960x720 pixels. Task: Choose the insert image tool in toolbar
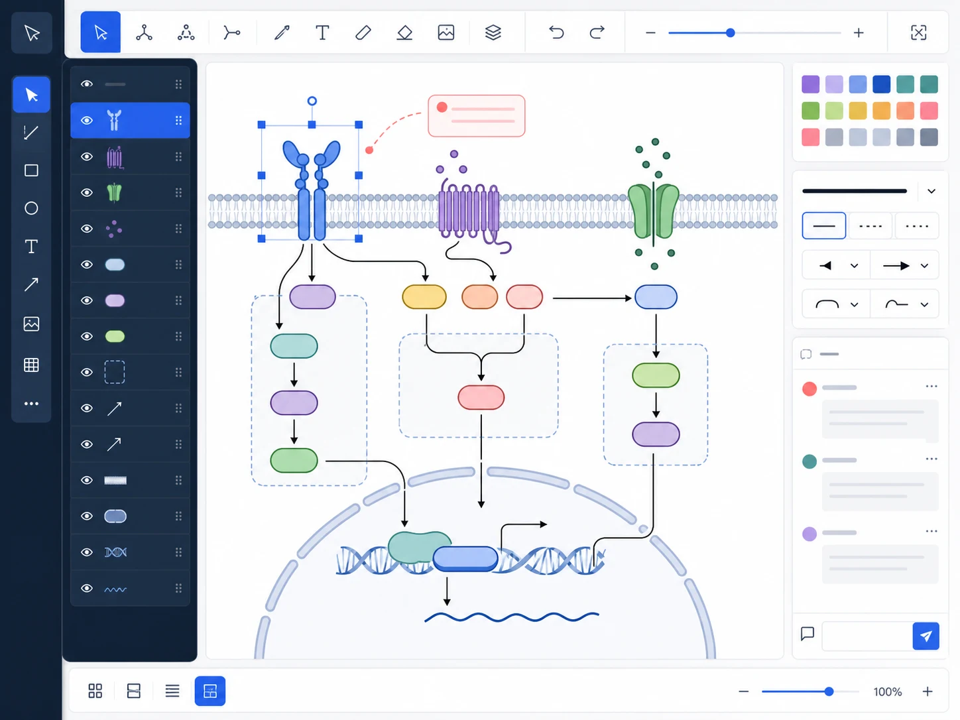point(446,32)
